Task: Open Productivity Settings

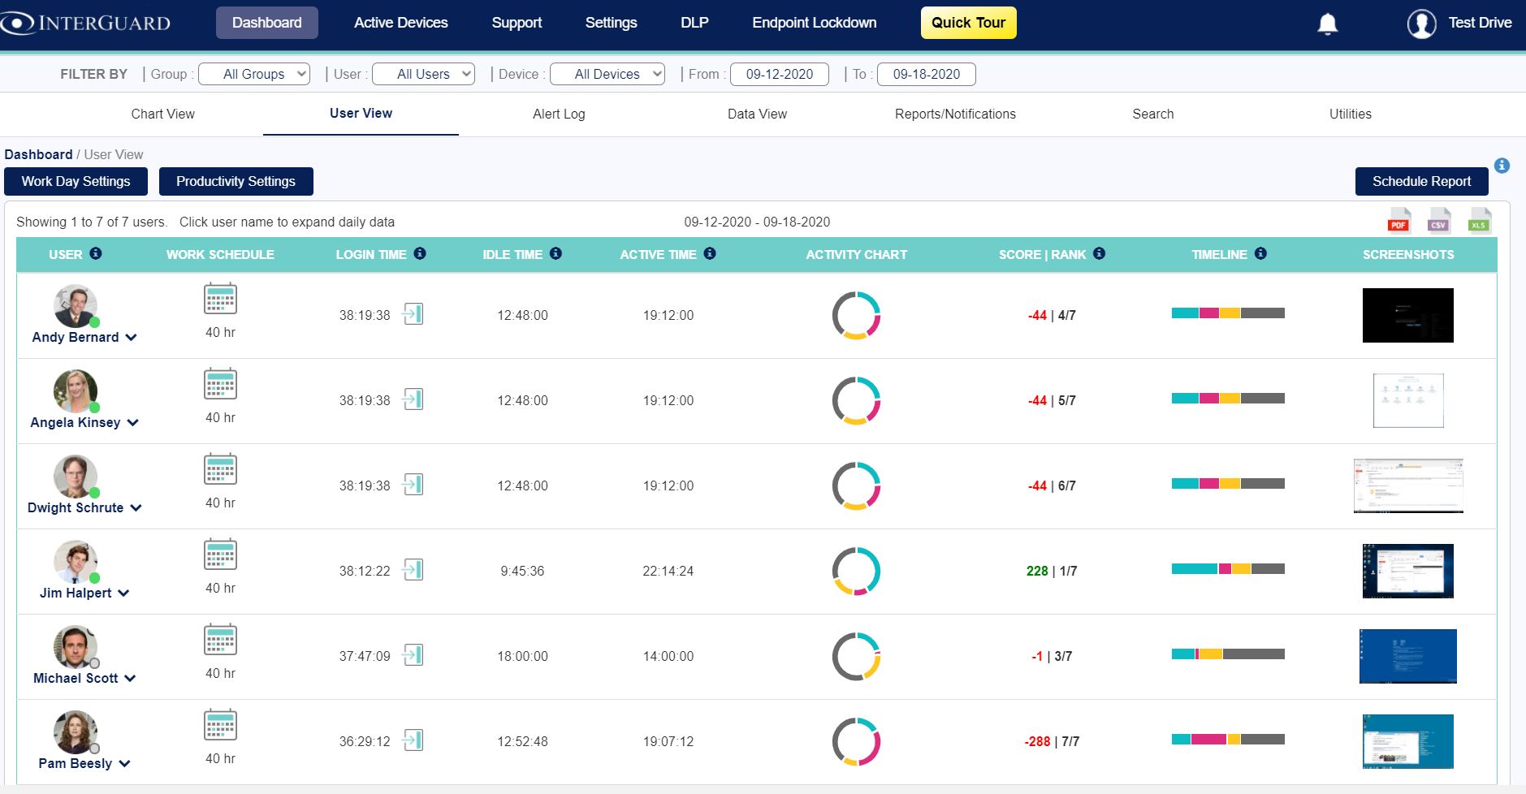Action: click(236, 181)
